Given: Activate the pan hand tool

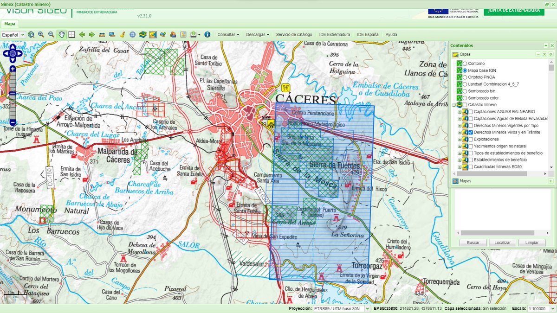Looking at the screenshot, I should coord(61,34).
